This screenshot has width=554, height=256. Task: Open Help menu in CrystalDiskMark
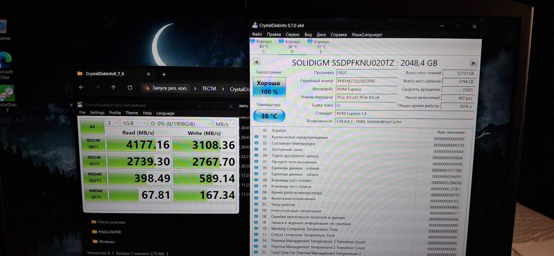click(147, 113)
